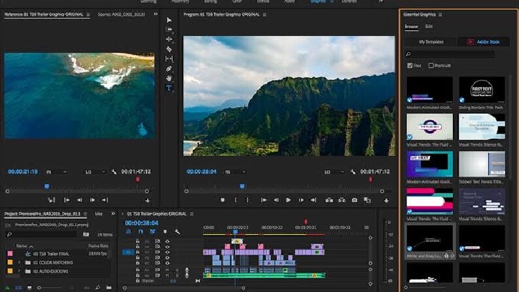Click Mark Out in Program monitor
Image resolution: width=519 pixels, height=292 pixels.
(247, 200)
